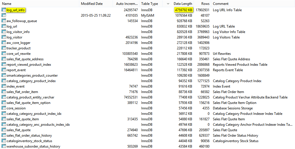Viewport: 295px width, 149px height.
Task: Click the table icon beside log_url
Action: pyautogui.click(x=3, y=26)
